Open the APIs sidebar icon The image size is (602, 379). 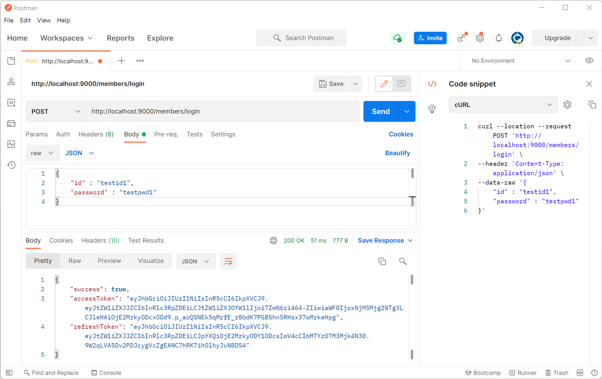click(11, 82)
